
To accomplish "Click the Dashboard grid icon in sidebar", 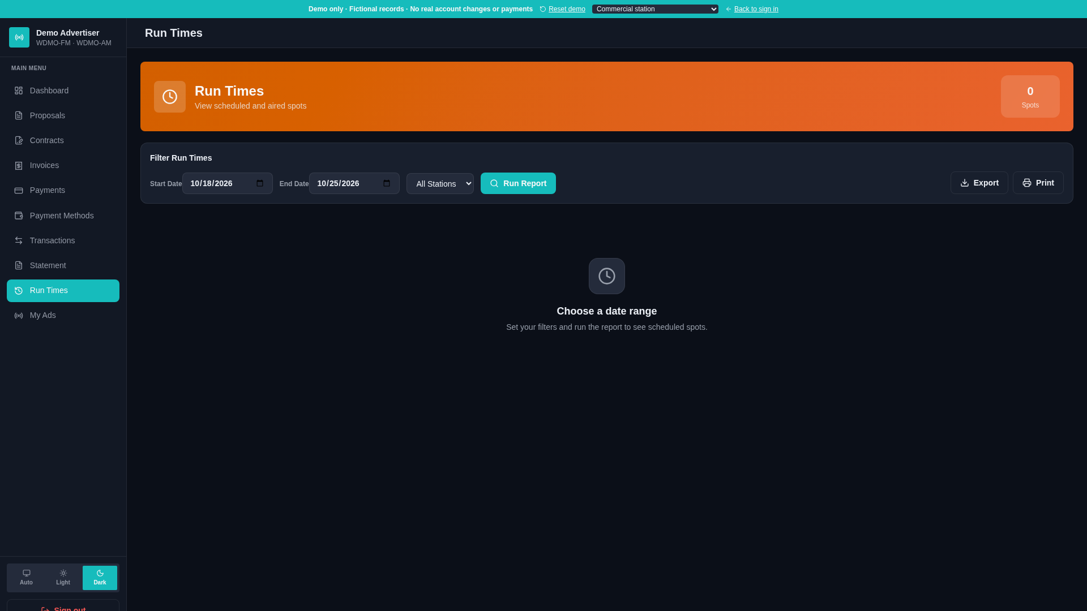I will point(19,91).
